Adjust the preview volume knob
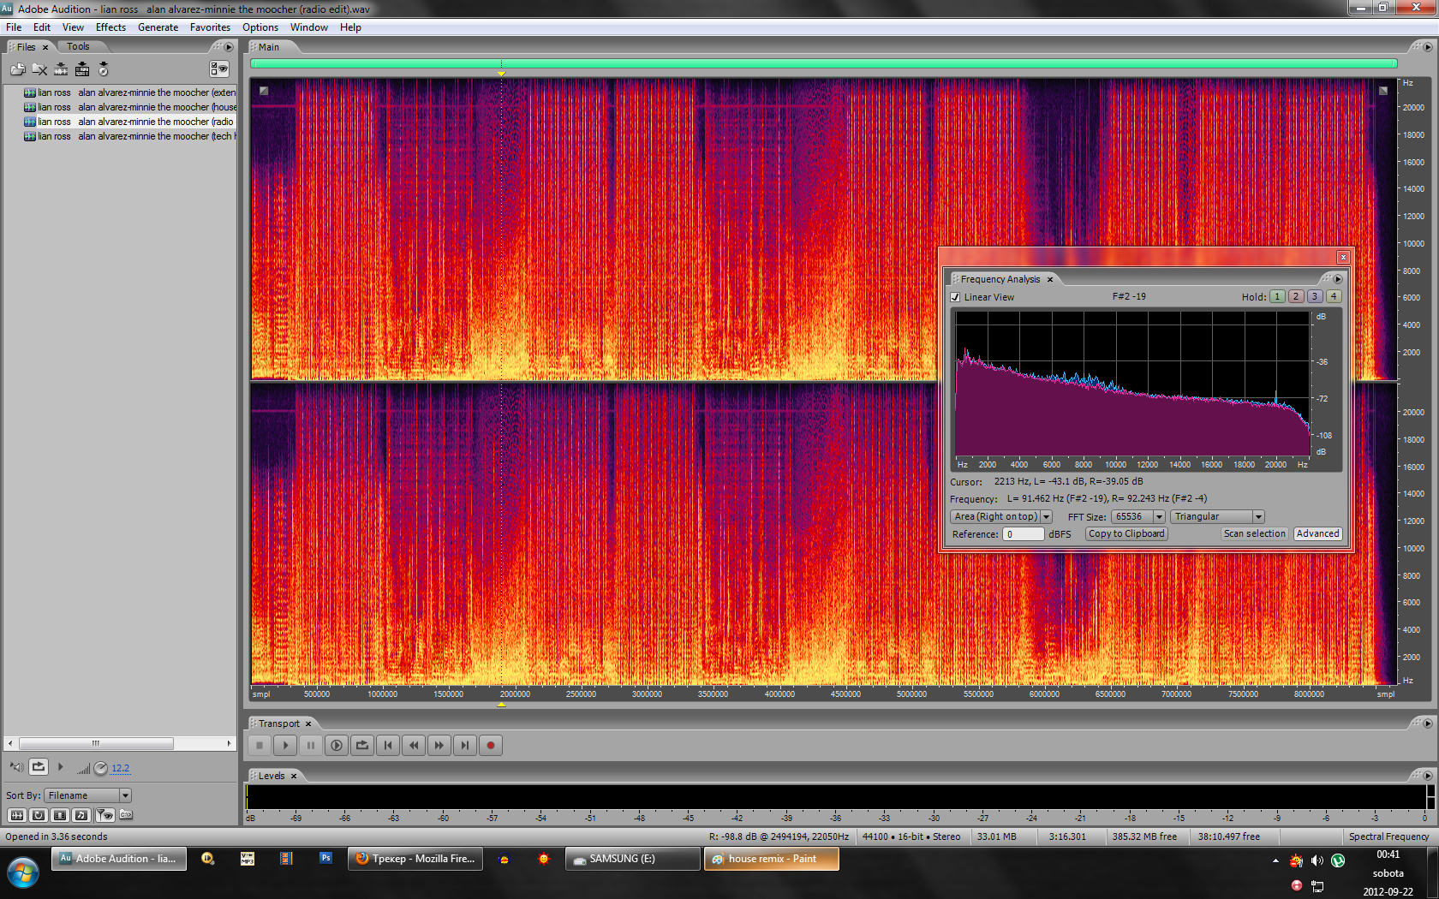The image size is (1439, 899). pyautogui.click(x=100, y=768)
